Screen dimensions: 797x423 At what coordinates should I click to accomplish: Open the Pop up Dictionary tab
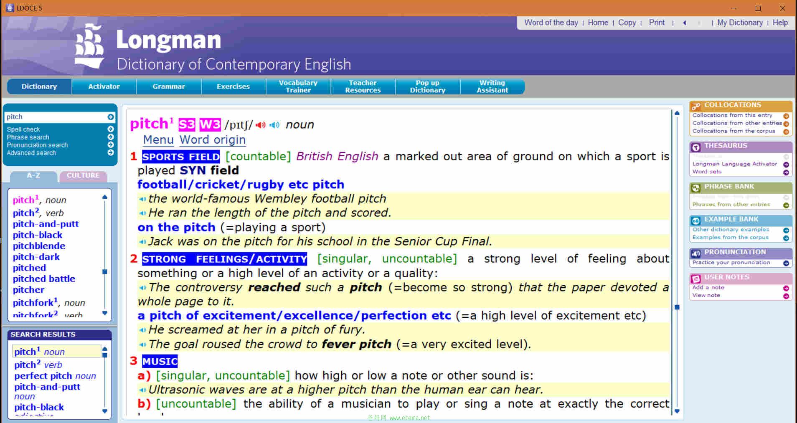pyautogui.click(x=428, y=86)
